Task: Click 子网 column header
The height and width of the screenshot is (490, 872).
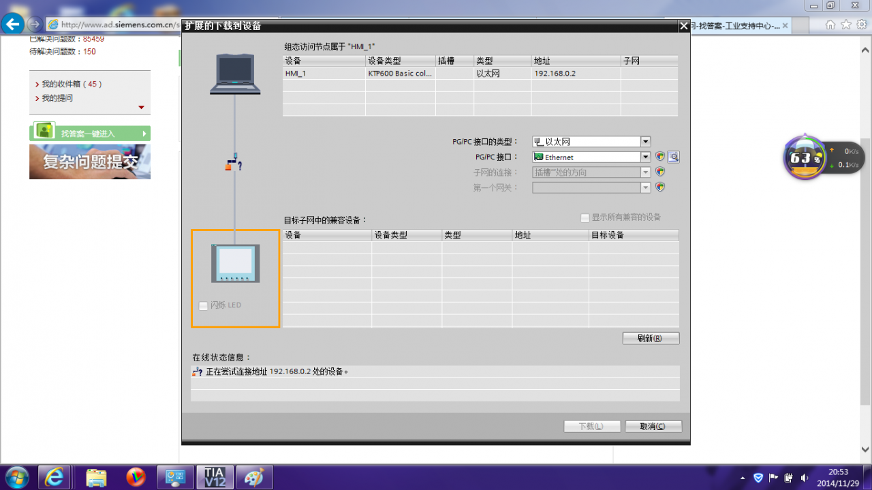Action: pyautogui.click(x=649, y=61)
